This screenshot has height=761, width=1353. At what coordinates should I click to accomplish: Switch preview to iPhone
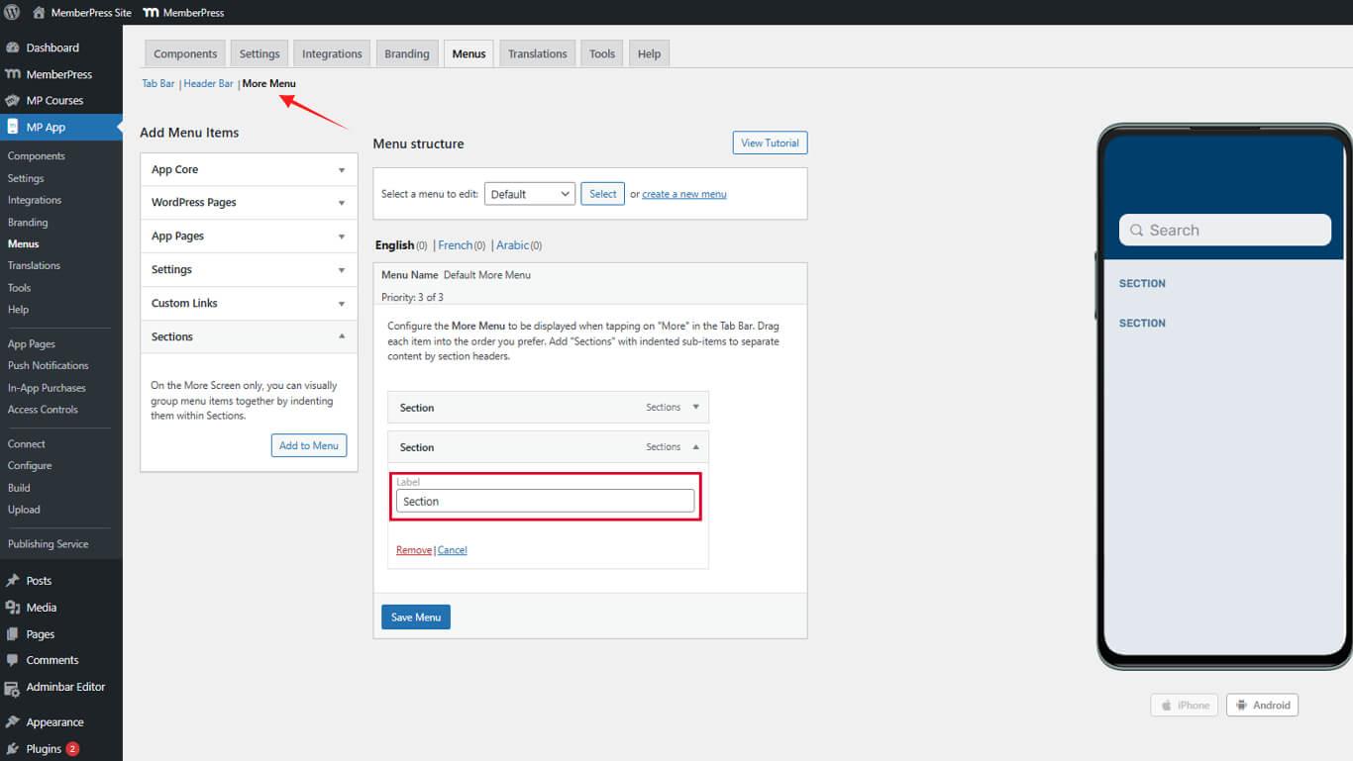click(1184, 706)
